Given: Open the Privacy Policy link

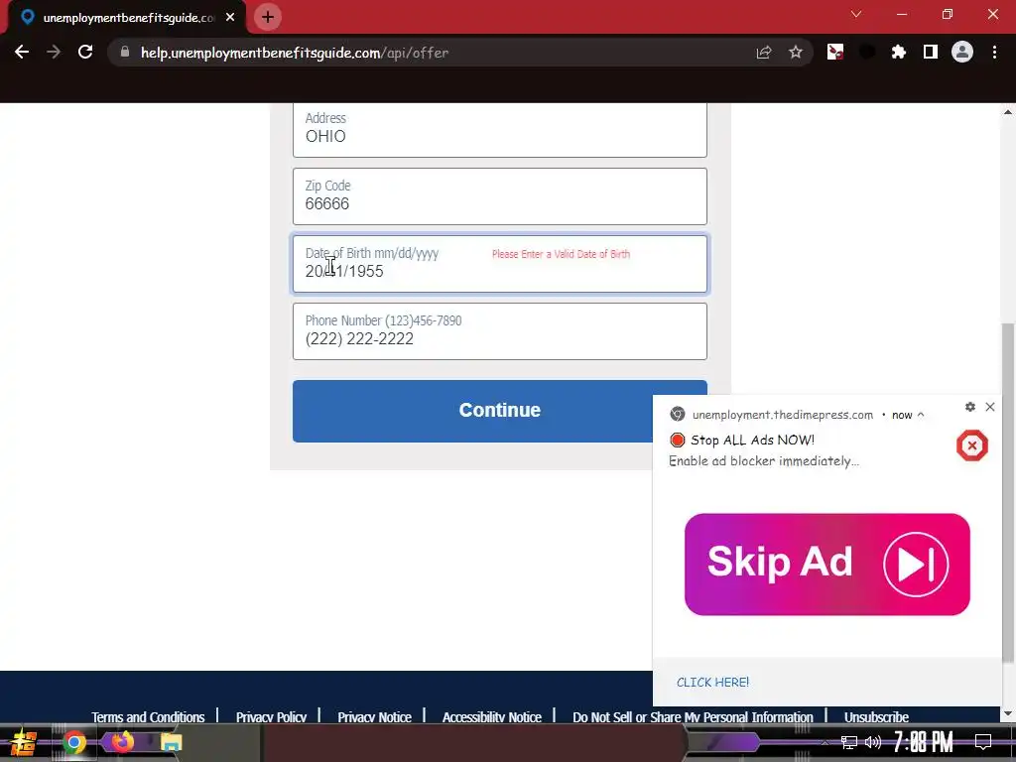Looking at the screenshot, I should point(271,717).
